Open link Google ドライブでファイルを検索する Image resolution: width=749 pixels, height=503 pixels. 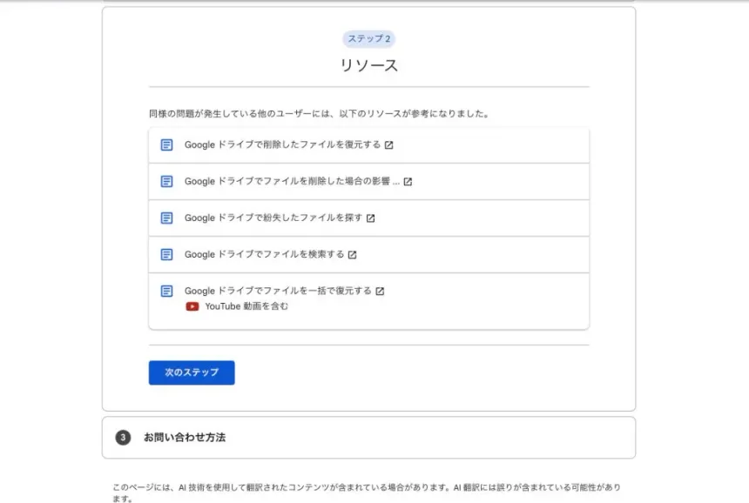264,254
